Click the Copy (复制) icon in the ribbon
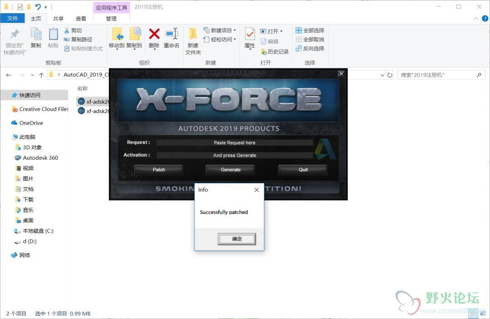 click(x=36, y=34)
